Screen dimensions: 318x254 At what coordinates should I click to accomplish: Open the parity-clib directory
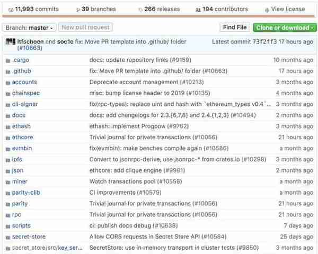(x=26, y=193)
